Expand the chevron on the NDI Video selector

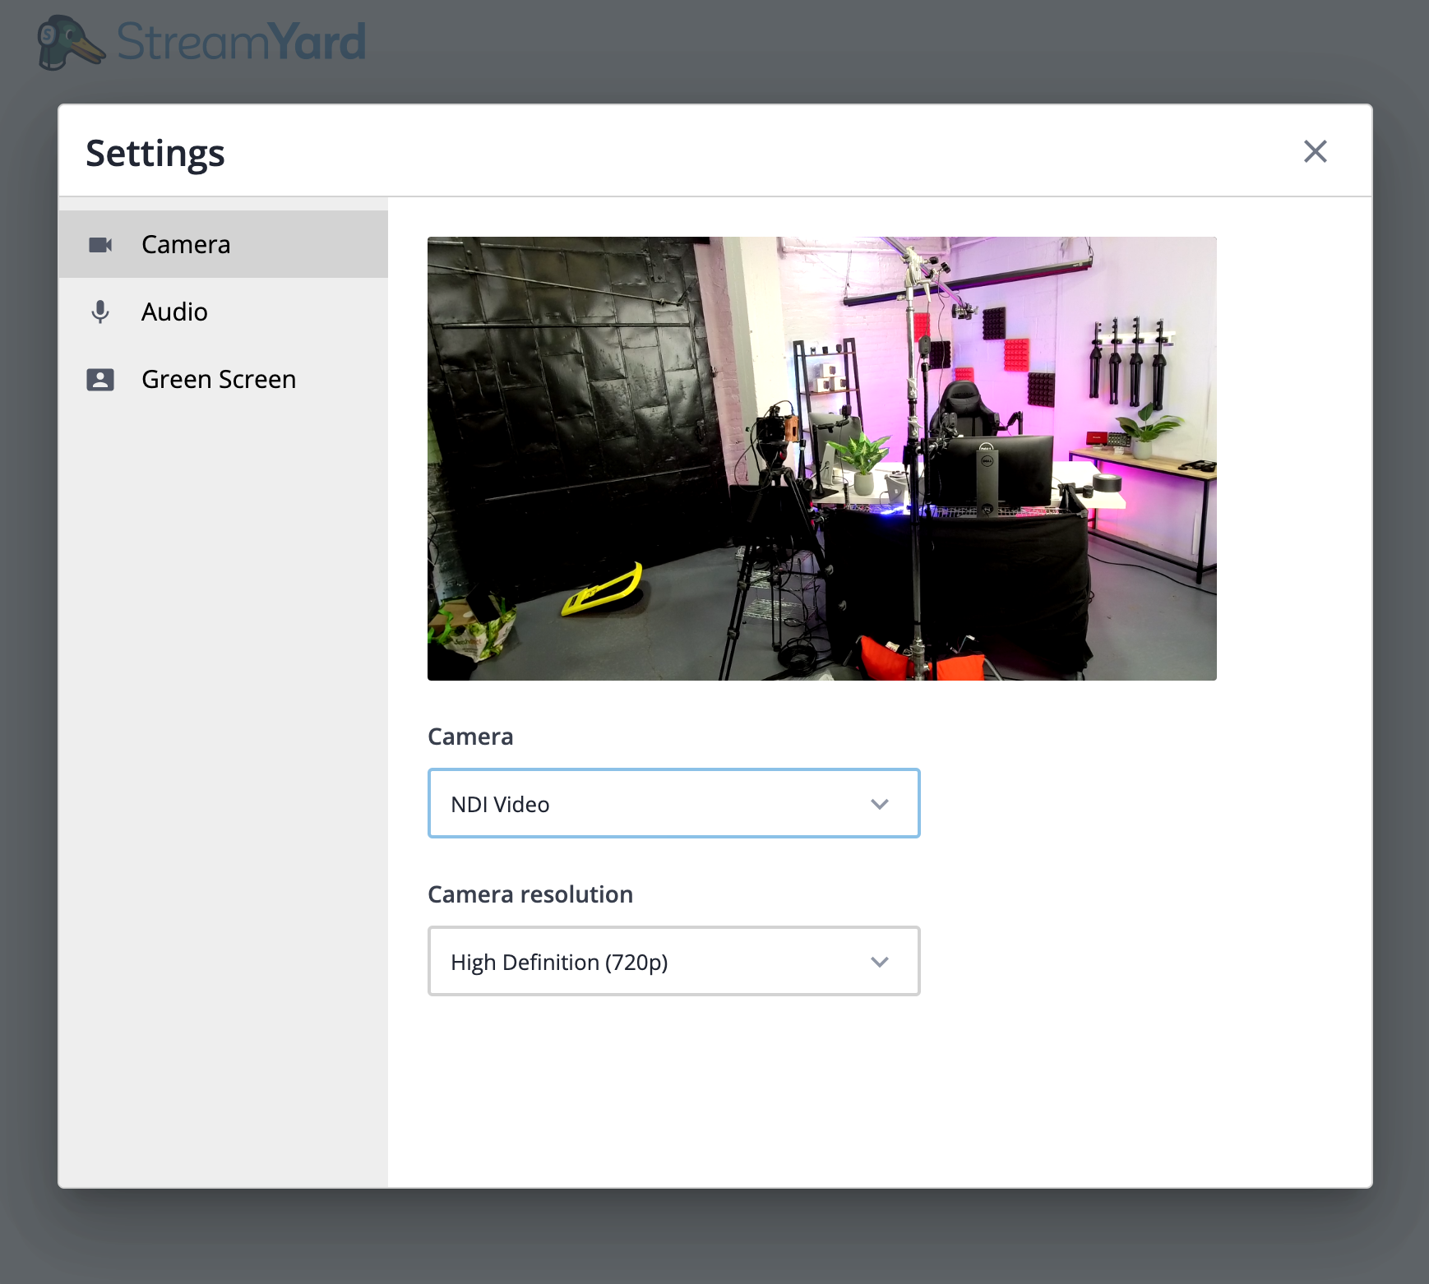pos(880,804)
